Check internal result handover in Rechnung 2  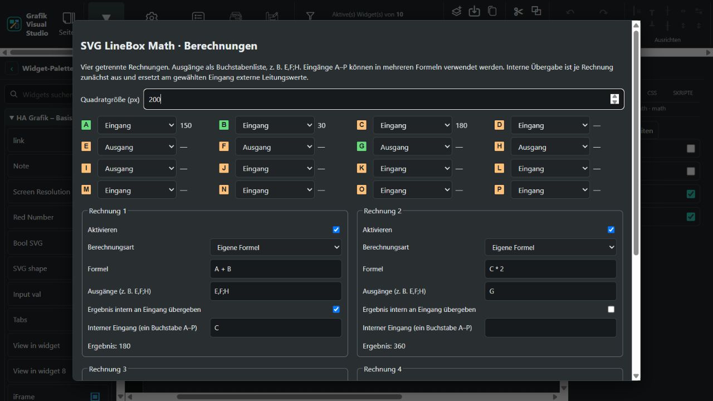[611, 309]
